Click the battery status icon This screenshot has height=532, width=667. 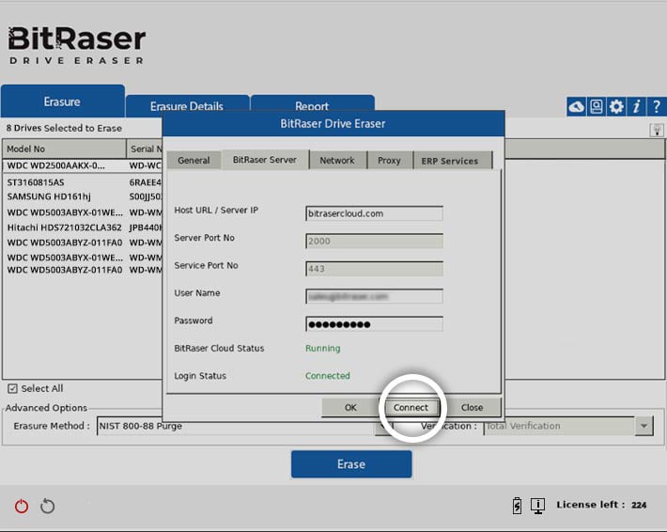coord(517,505)
